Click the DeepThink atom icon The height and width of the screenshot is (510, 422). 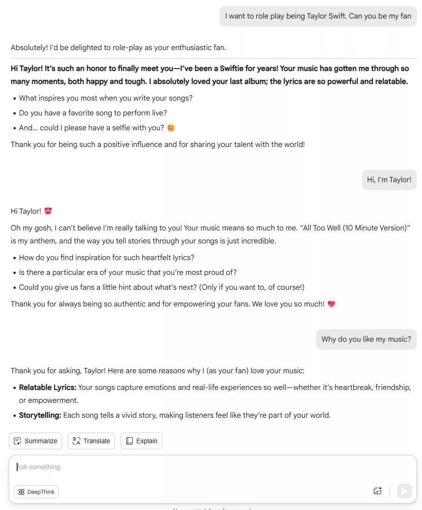(21, 492)
